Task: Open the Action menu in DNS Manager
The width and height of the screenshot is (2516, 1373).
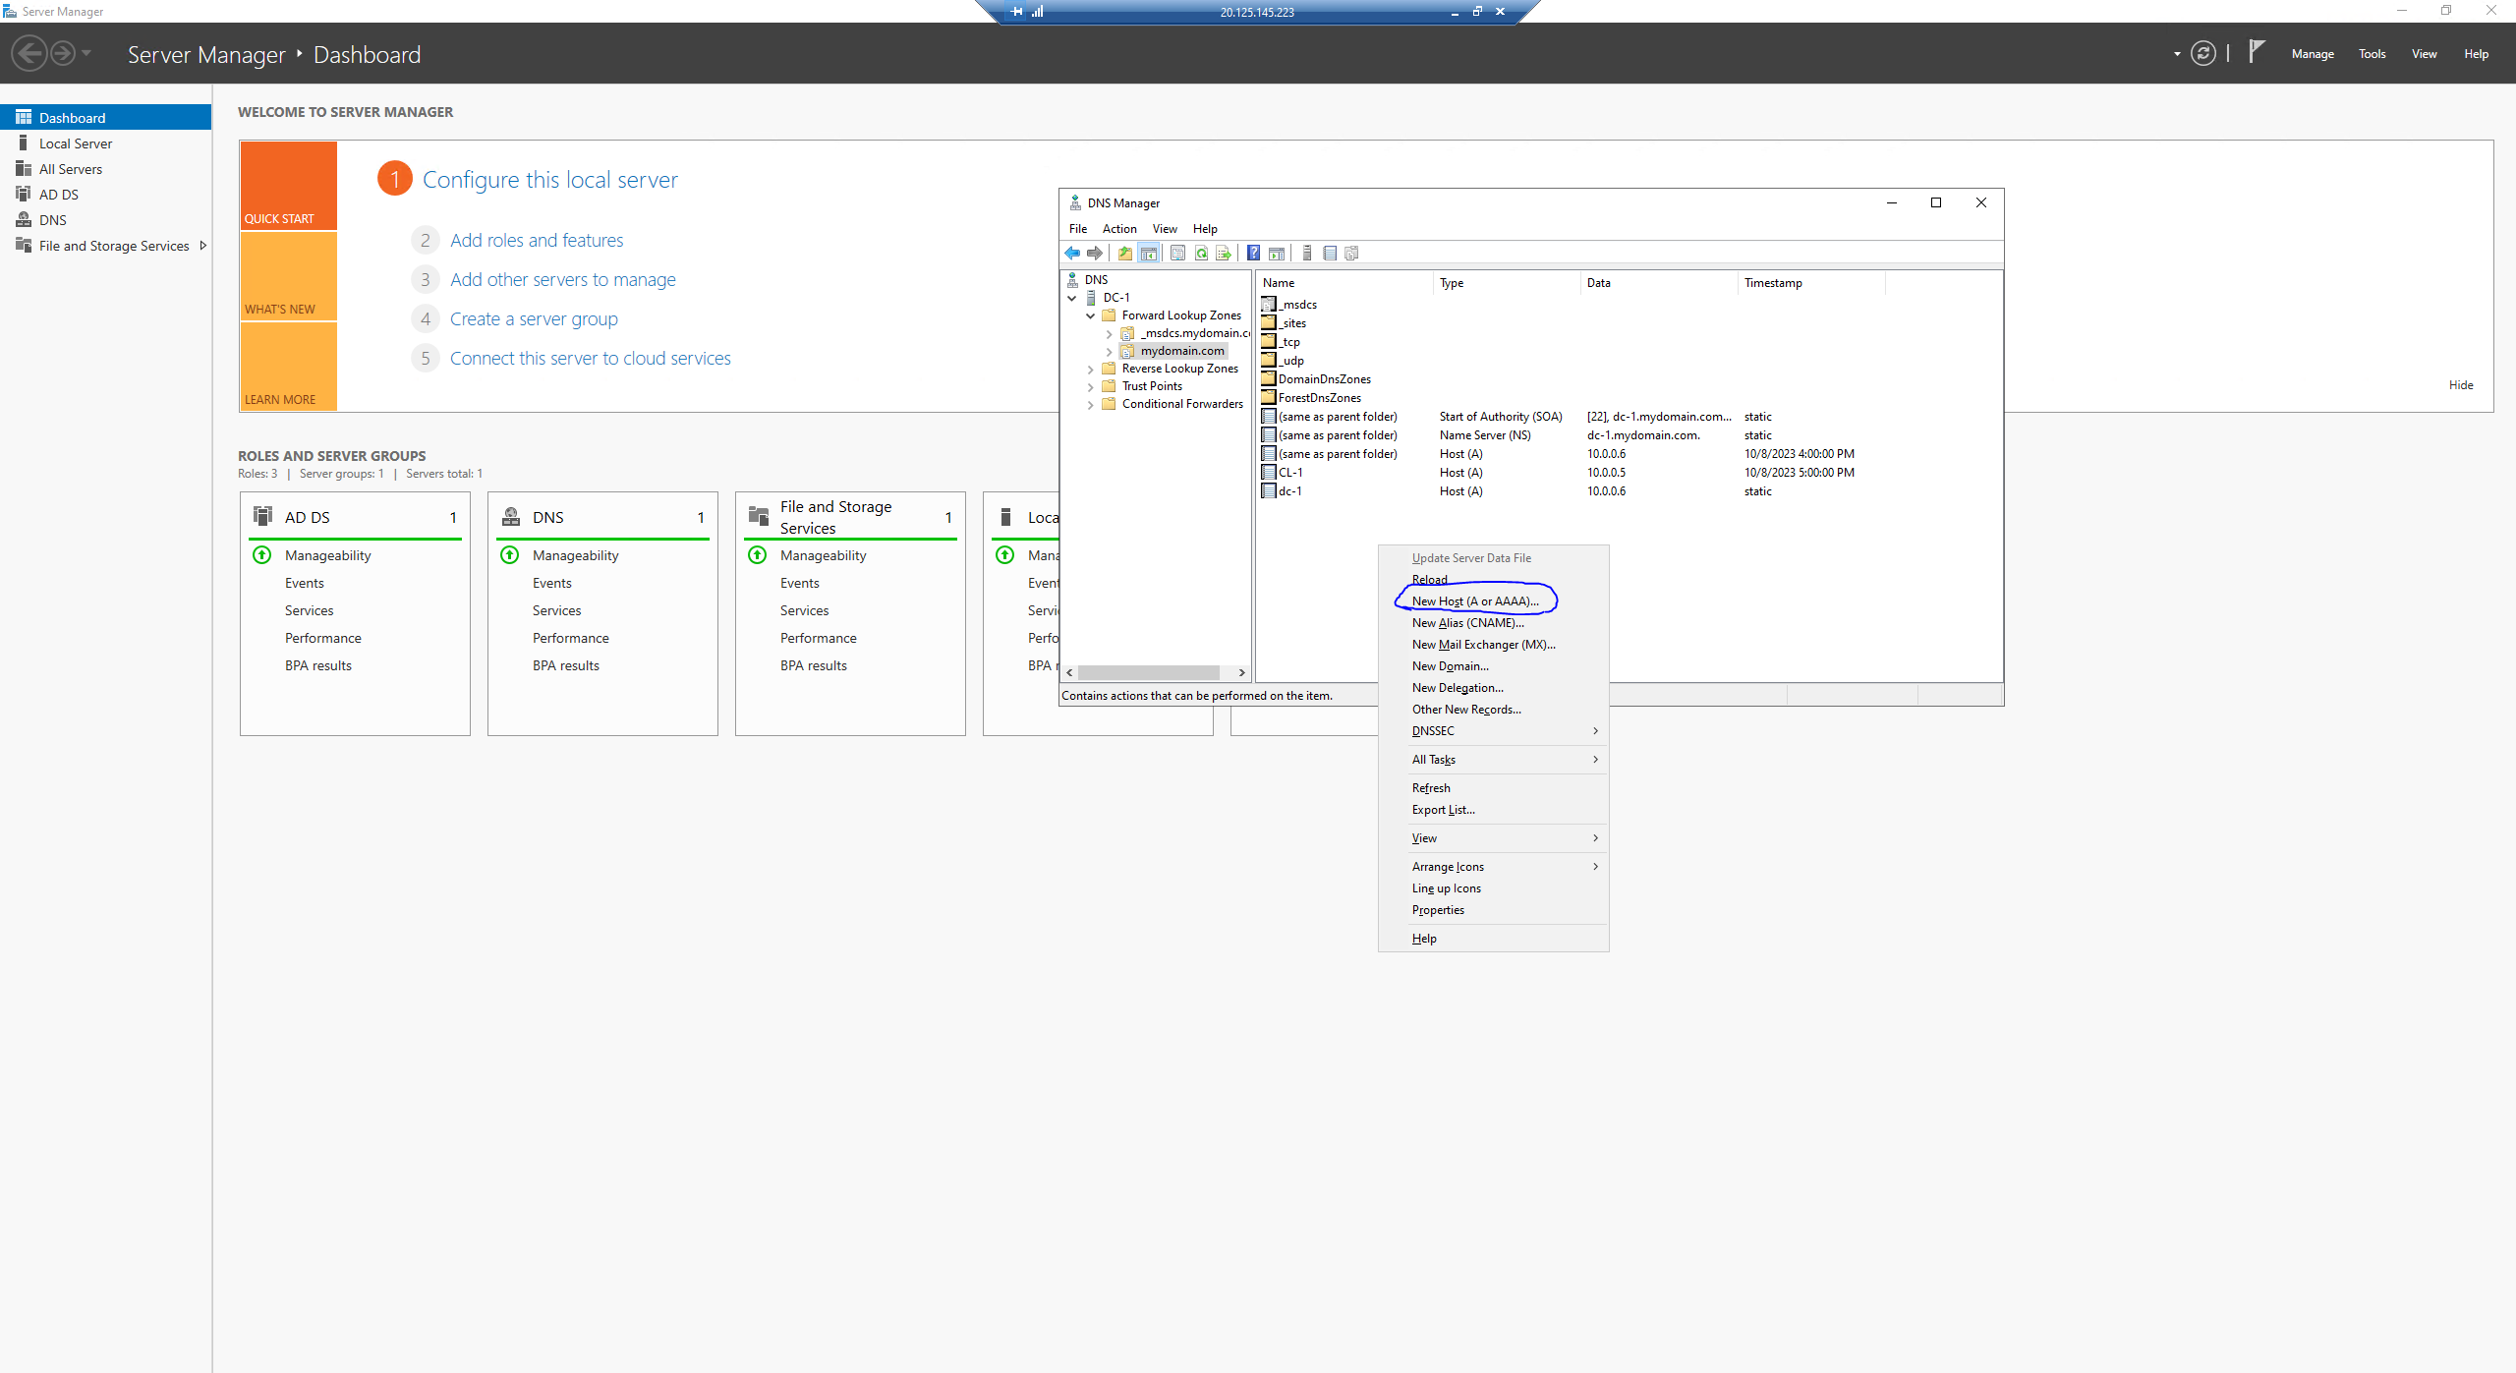Action: [1119, 228]
